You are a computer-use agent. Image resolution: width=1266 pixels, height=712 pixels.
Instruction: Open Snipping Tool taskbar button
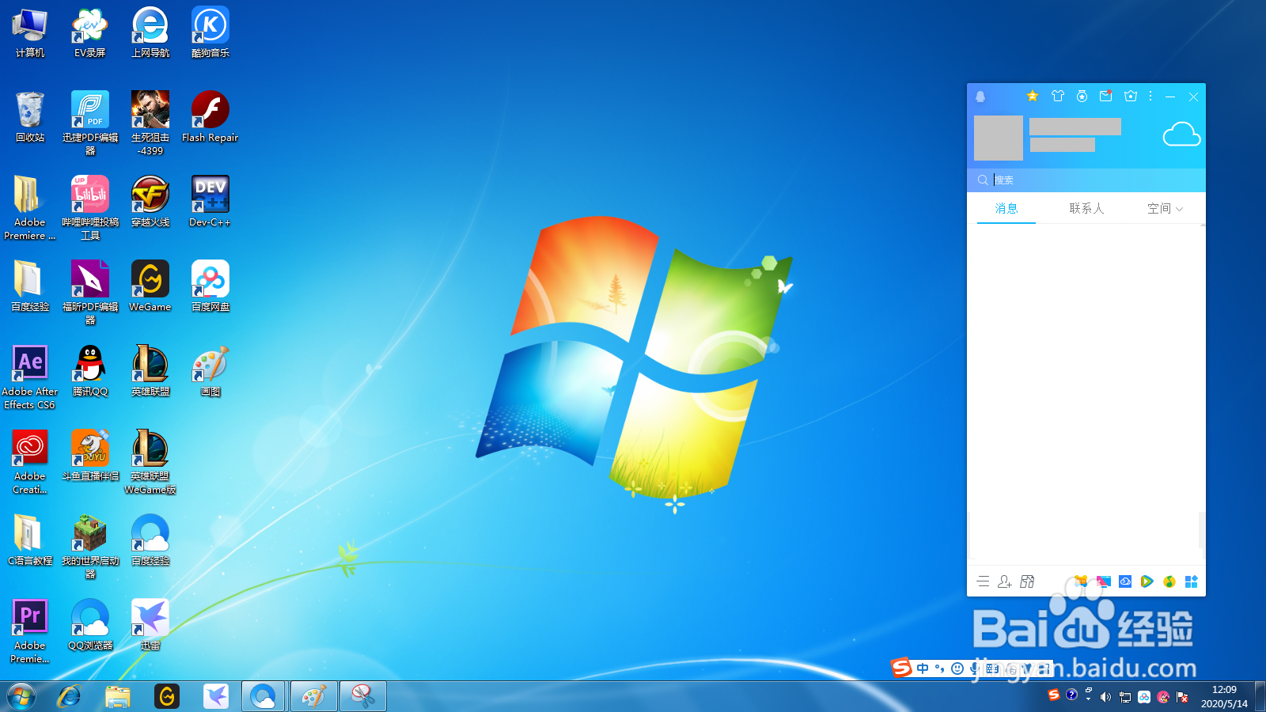pyautogui.click(x=363, y=697)
